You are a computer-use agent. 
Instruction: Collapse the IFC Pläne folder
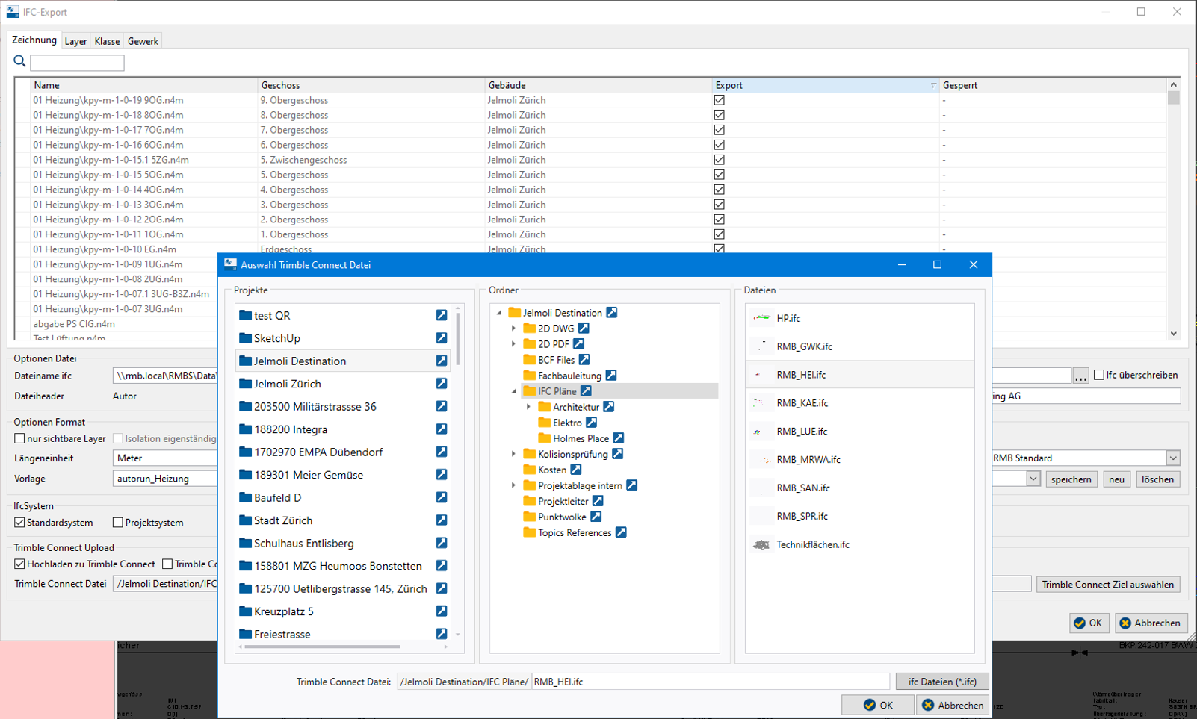coord(514,391)
